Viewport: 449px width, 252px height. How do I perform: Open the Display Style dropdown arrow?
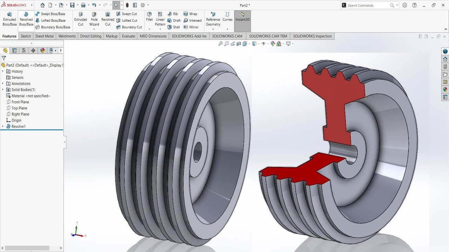pyautogui.click(x=259, y=44)
